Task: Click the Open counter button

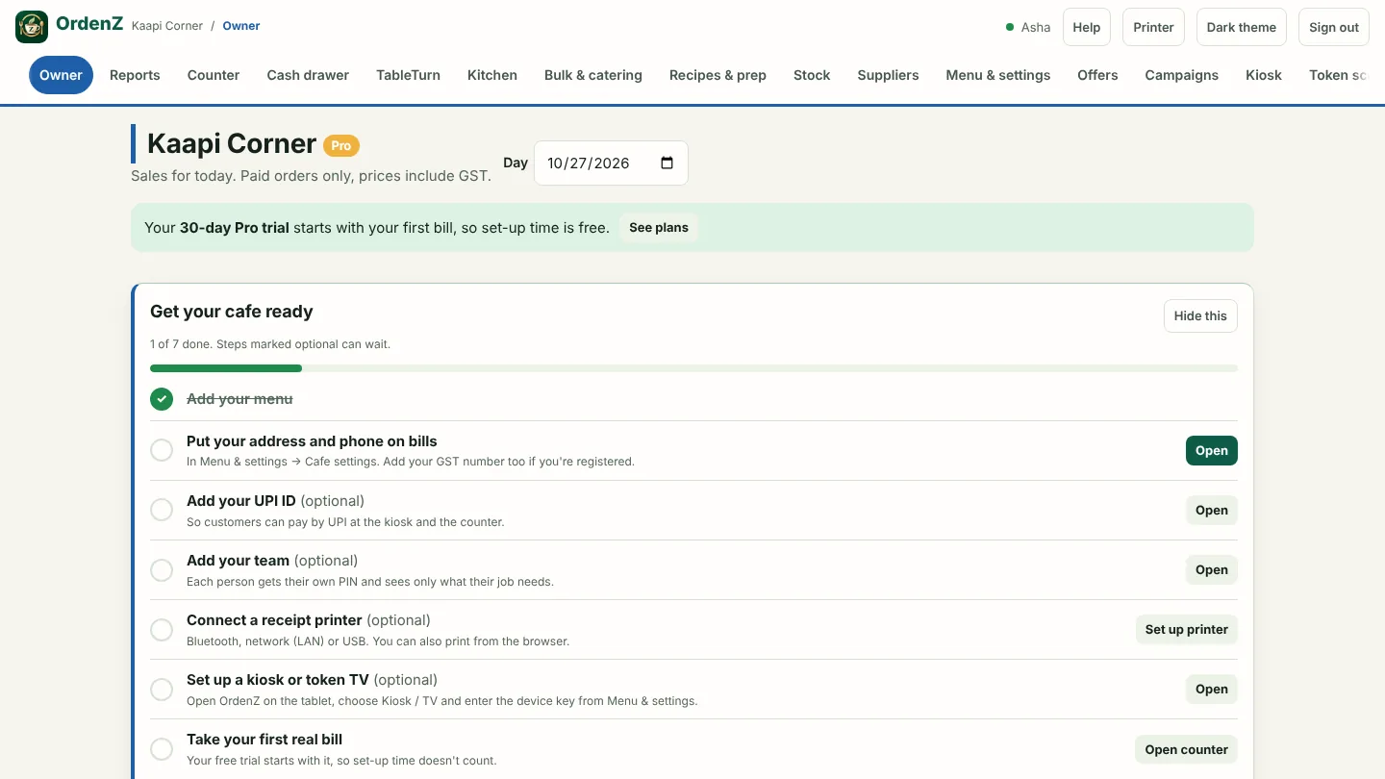Action: (1187, 749)
